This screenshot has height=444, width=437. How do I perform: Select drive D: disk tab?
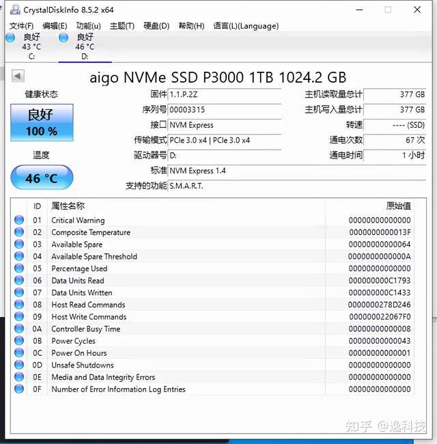[x=85, y=46]
